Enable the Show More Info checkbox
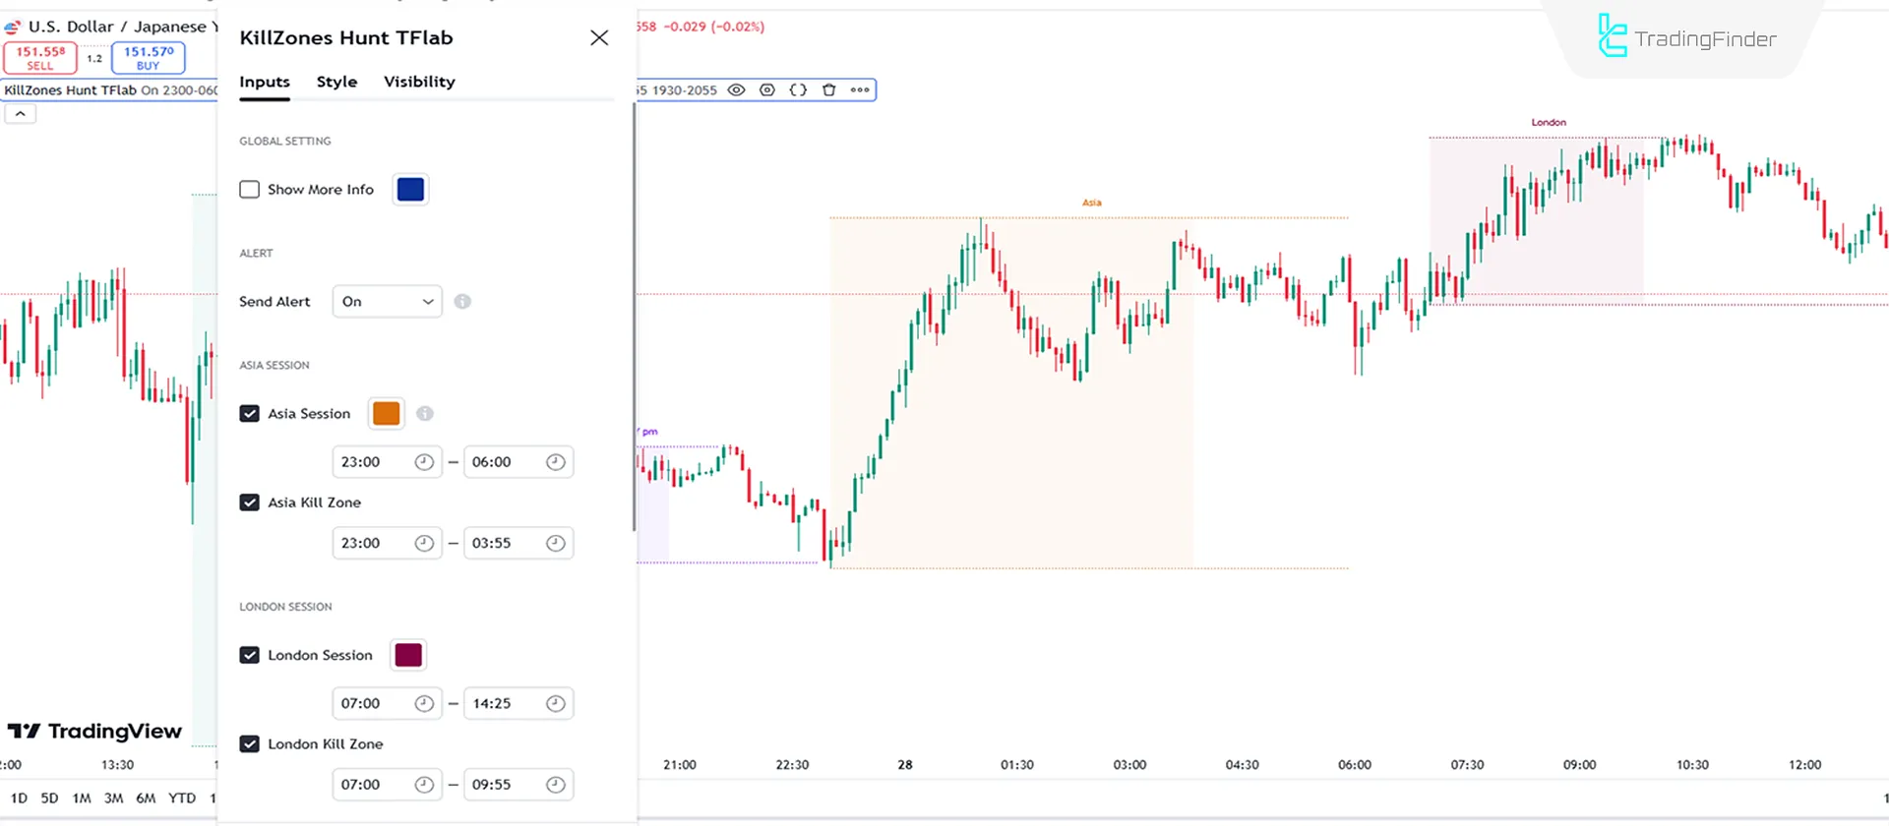1889x826 pixels. click(x=250, y=190)
